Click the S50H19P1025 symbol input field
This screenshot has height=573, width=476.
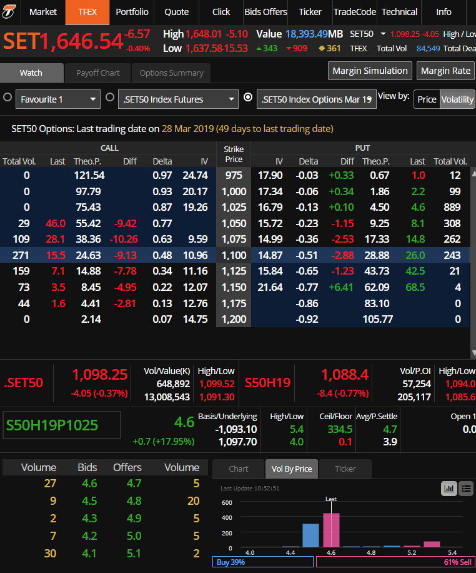(61, 425)
